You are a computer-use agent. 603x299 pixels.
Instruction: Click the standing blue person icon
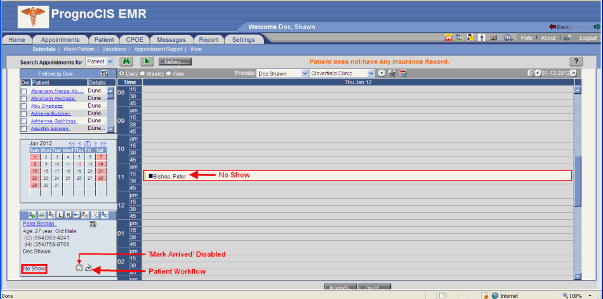point(482,37)
